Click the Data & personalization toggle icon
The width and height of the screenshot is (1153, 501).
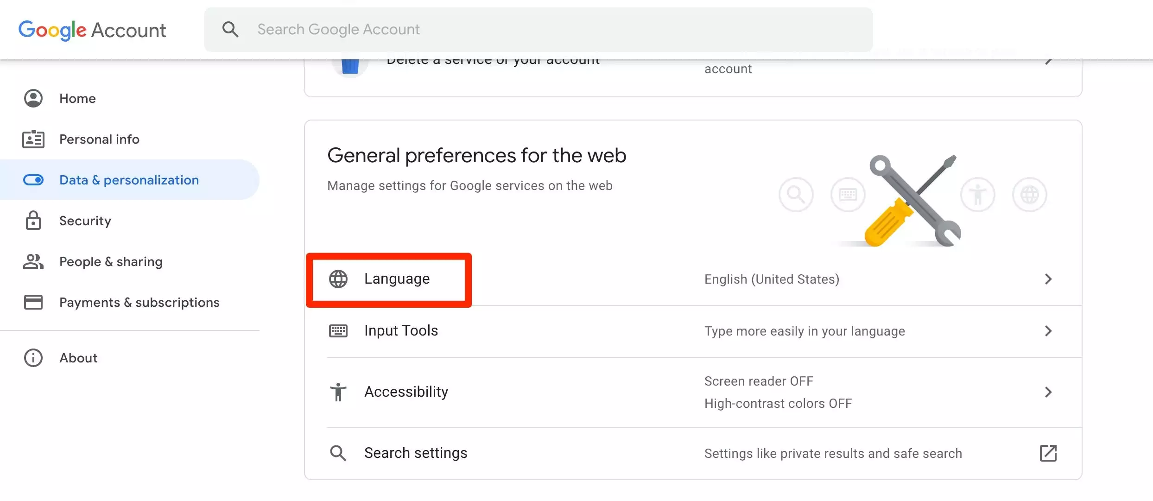(x=33, y=180)
